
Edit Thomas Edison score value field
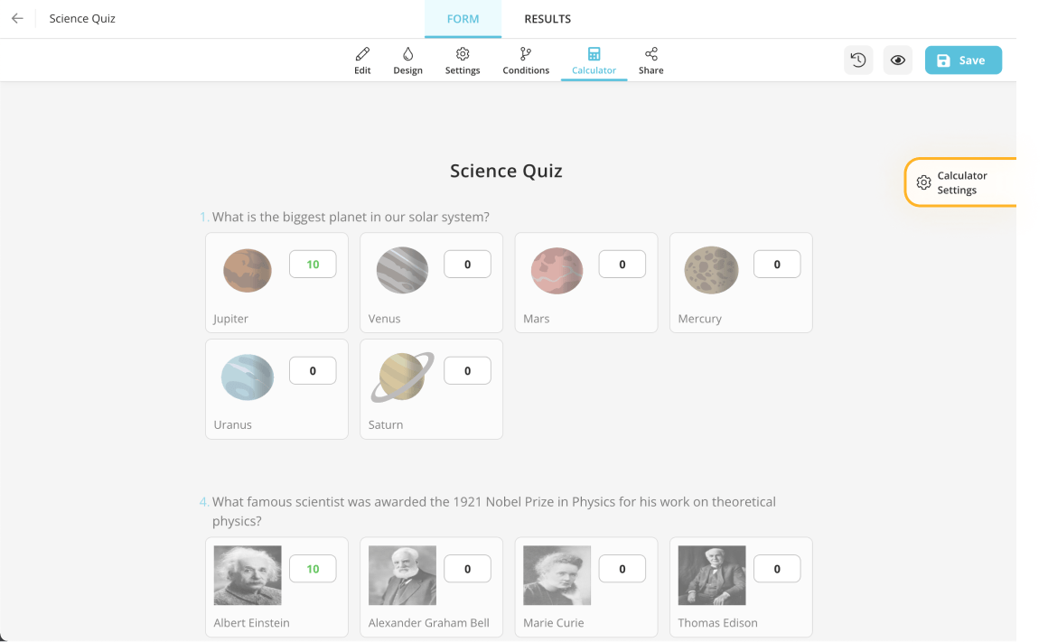[777, 569]
